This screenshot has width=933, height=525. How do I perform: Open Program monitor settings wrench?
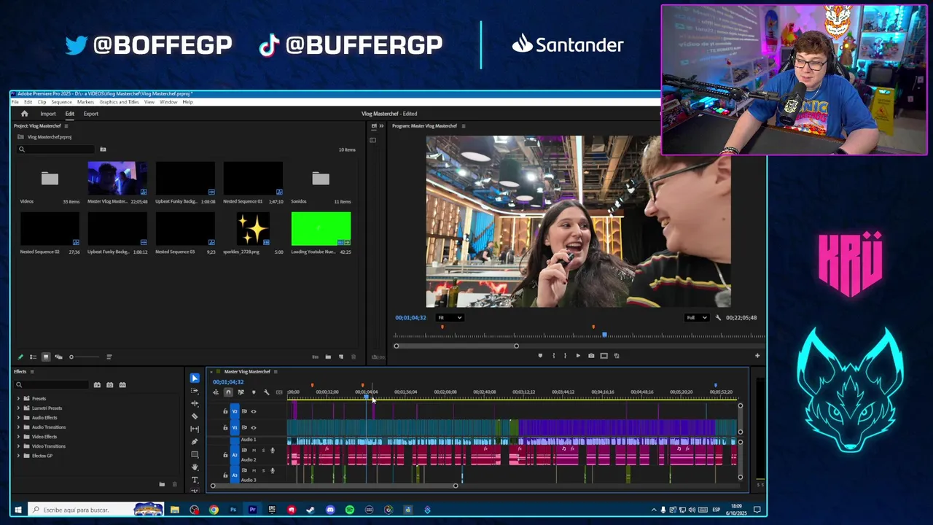718,318
